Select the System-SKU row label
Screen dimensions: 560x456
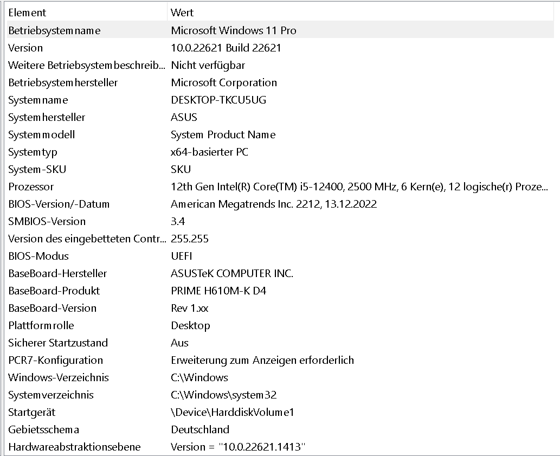pyautogui.click(x=37, y=169)
